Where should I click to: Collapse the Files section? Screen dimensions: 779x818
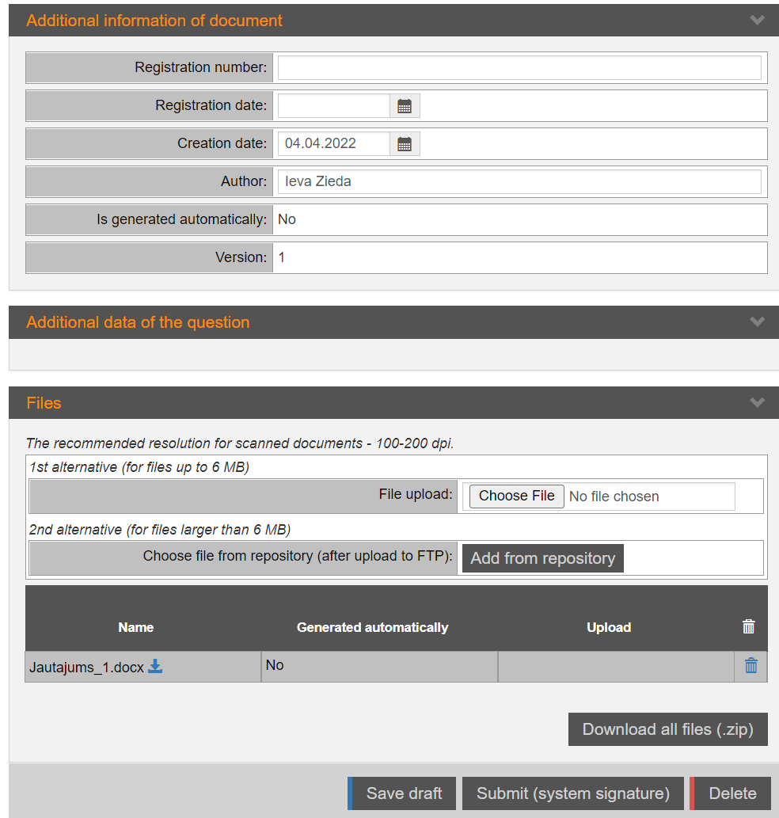tap(757, 403)
